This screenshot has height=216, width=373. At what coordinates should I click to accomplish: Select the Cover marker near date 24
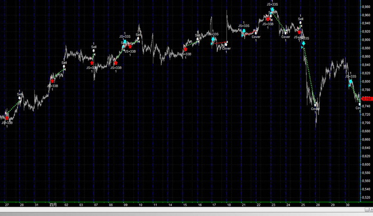pos(286,36)
